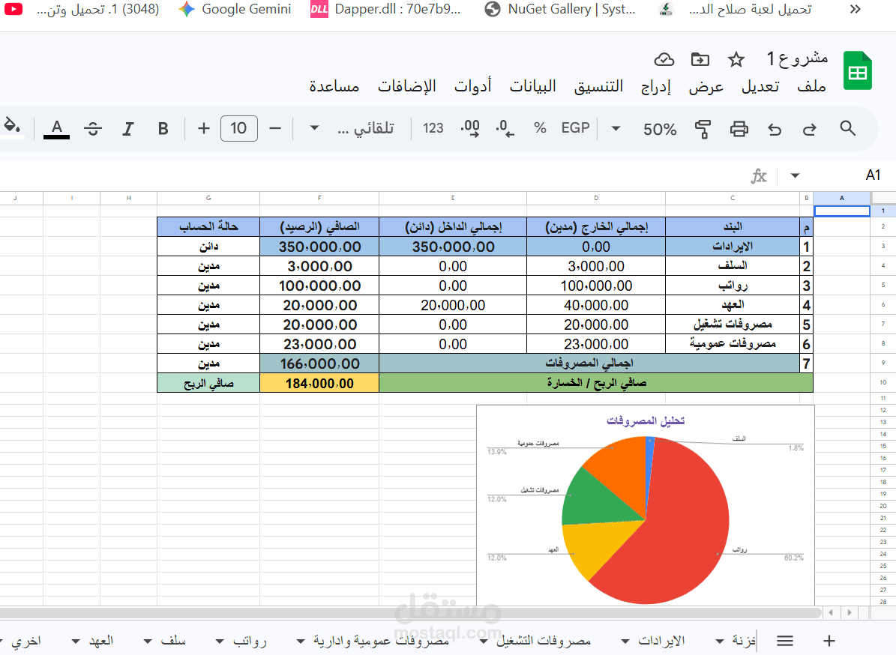The image size is (896, 655).
Task: Check the cloud save status icon
Action: tap(664, 59)
